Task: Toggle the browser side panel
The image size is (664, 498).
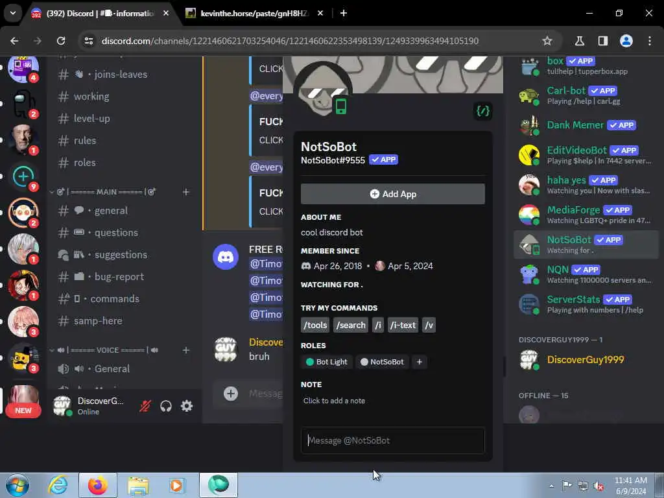Action: pyautogui.click(x=603, y=41)
